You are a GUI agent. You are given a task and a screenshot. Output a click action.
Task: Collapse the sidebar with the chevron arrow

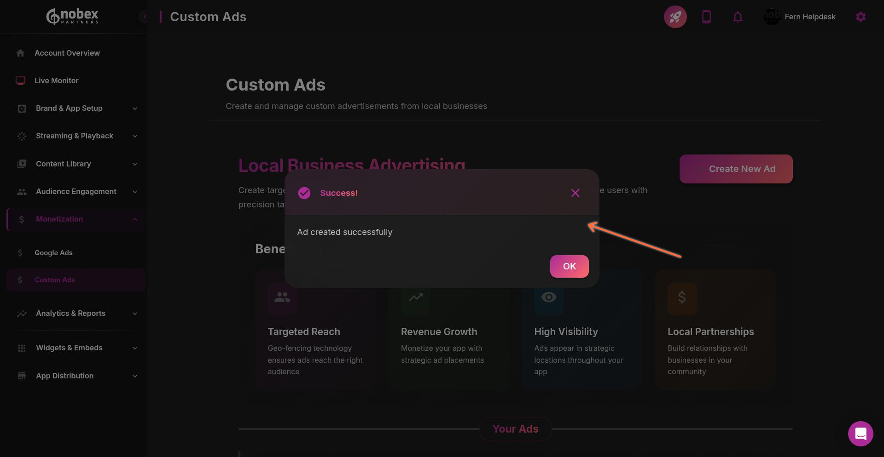tap(144, 17)
